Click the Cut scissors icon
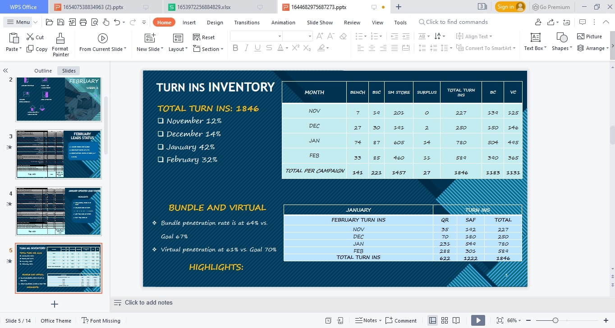Screen dimensions: 615x328 click(30, 37)
